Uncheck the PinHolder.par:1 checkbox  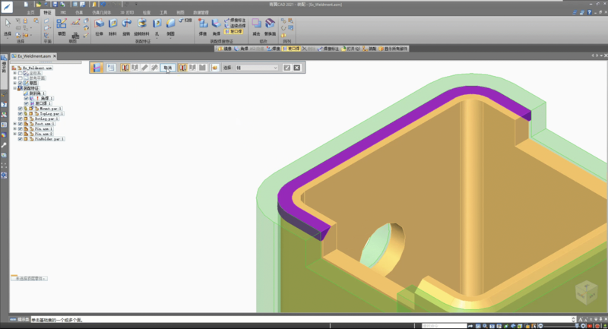(20, 139)
